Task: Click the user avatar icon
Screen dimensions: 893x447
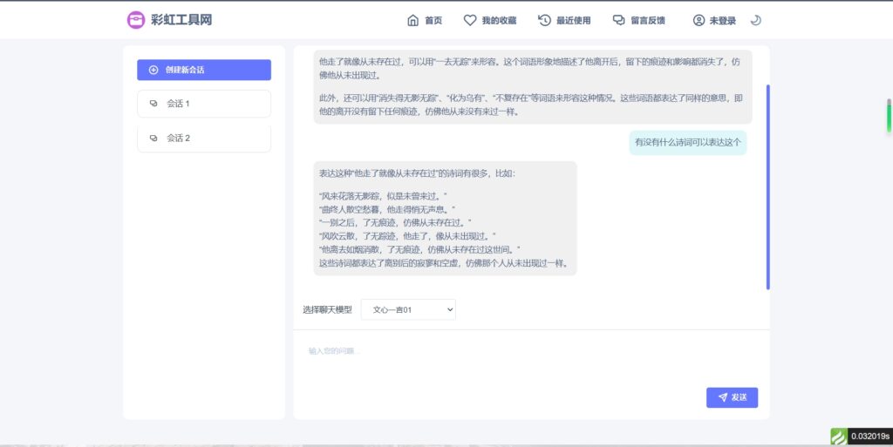Action: click(699, 20)
